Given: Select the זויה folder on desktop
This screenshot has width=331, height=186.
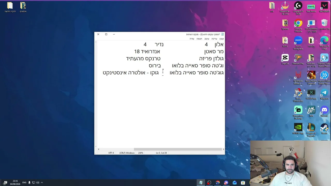Looking at the screenshot, I should coord(272,7).
